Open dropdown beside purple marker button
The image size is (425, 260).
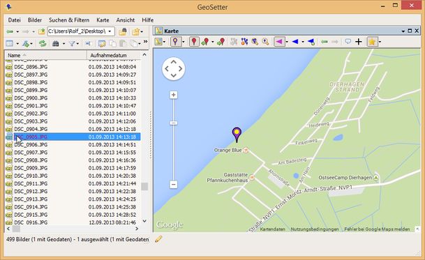(x=184, y=42)
